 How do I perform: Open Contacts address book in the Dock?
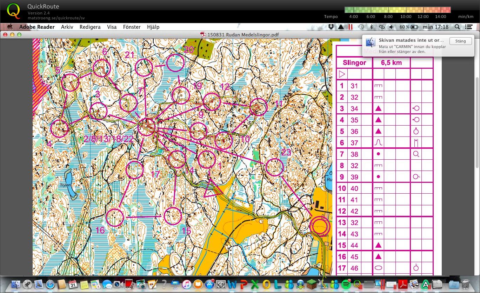pyautogui.click(x=61, y=284)
